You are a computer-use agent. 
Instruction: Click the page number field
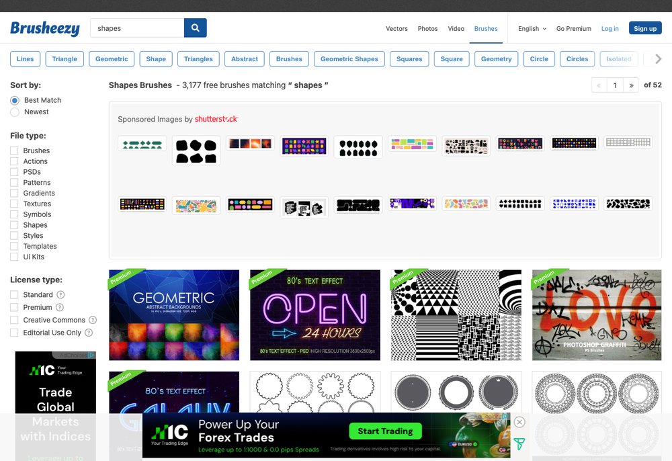(x=615, y=85)
